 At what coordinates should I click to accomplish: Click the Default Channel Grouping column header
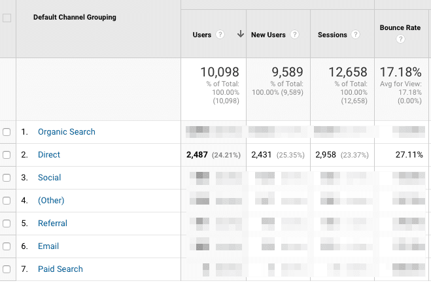pyautogui.click(x=75, y=18)
